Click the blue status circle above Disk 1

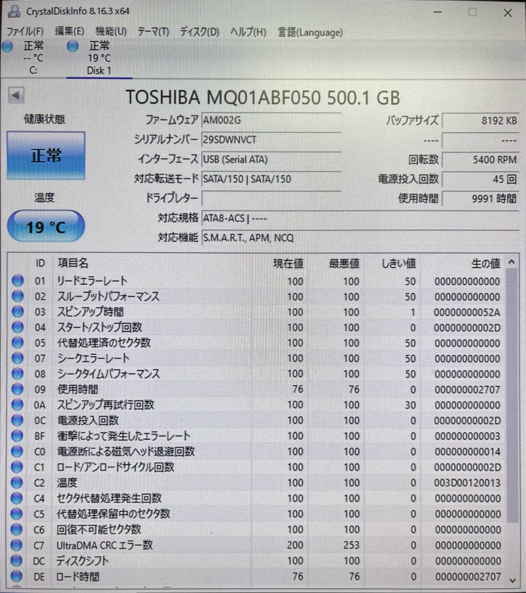[x=73, y=46]
